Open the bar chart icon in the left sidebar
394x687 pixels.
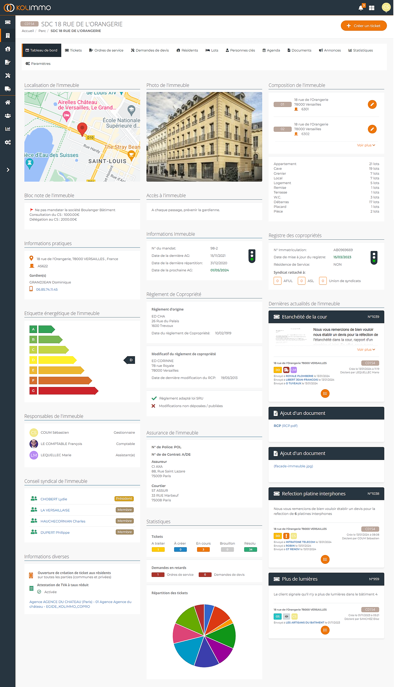click(x=8, y=129)
